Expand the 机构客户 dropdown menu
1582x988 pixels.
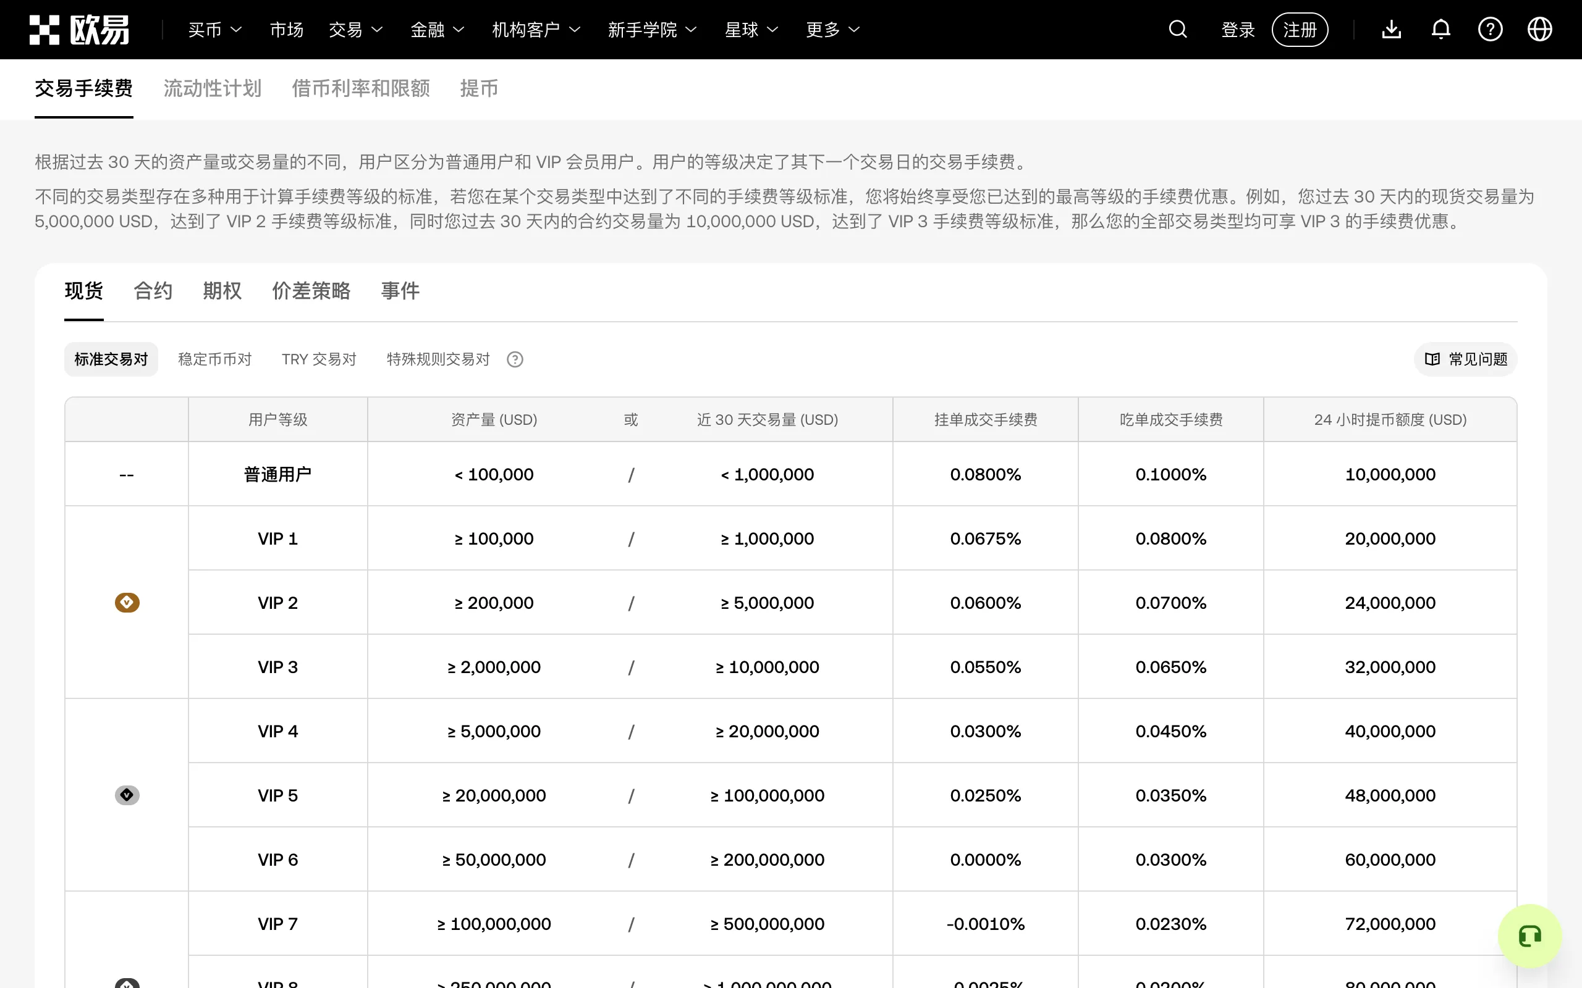536,30
